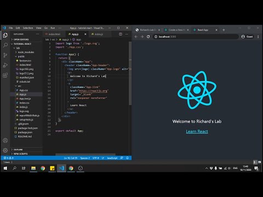The image size is (263, 197).
Task: Open the Selection menu
Action: [x=28, y=28]
